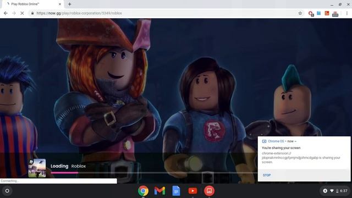The height and width of the screenshot is (198, 352).
Task: Go back to the previous page
Action: 5,13
